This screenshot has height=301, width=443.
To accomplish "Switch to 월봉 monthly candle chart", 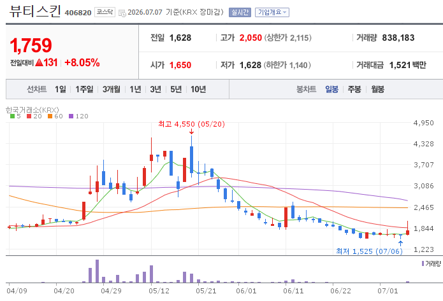I will click(x=377, y=90).
